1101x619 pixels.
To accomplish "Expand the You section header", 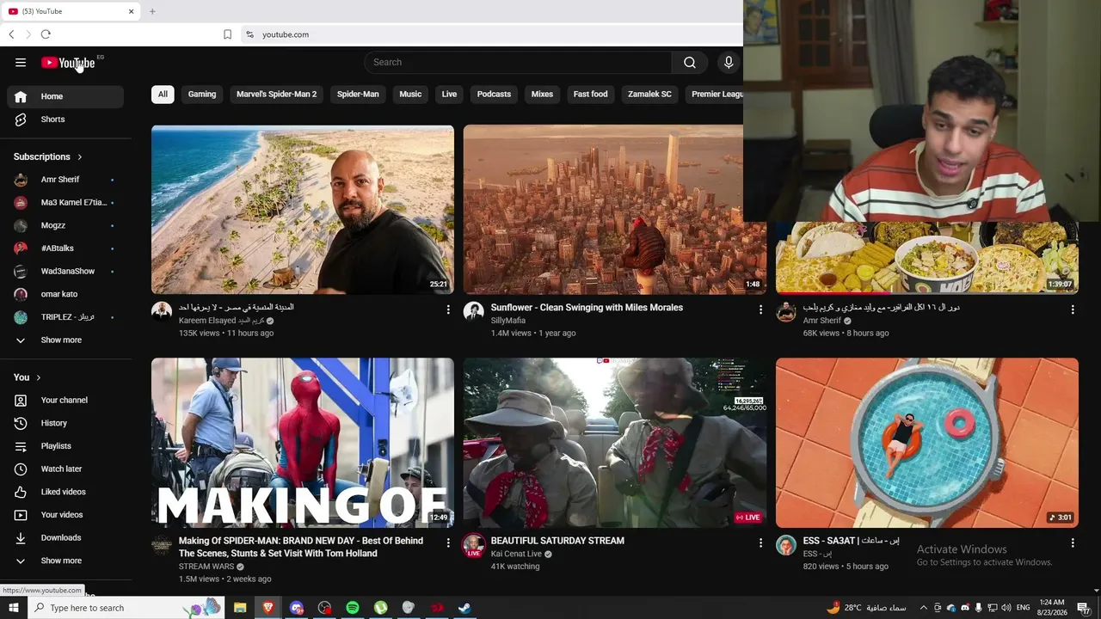I will (28, 377).
